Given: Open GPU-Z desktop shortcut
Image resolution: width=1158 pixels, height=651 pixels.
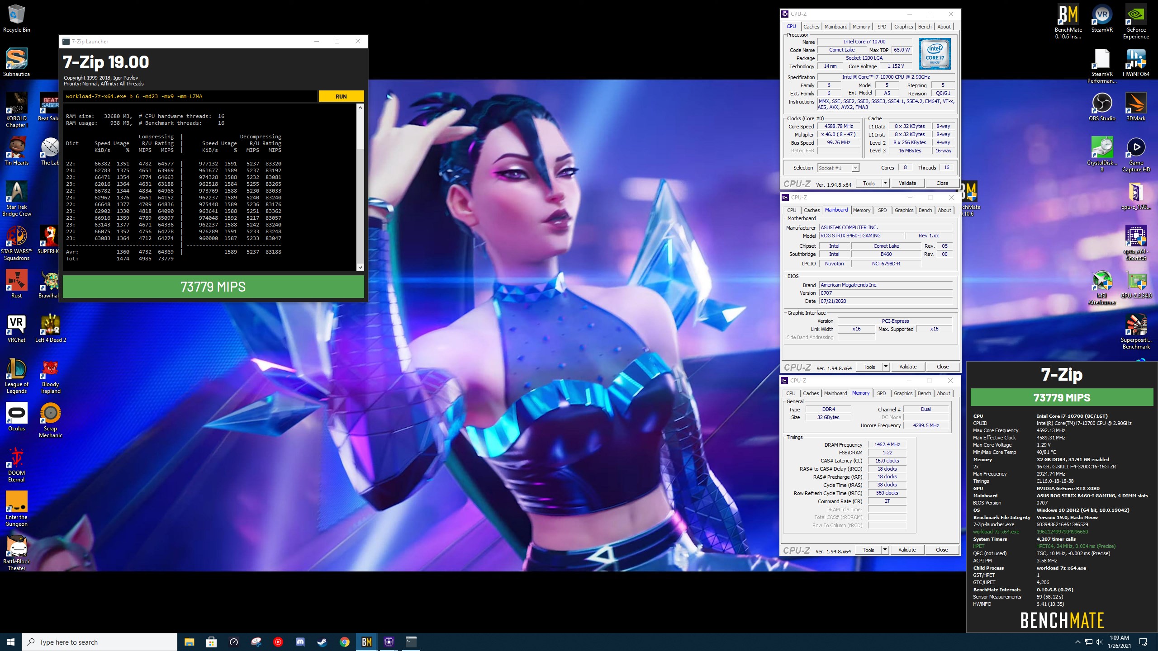Looking at the screenshot, I should click(x=1136, y=284).
